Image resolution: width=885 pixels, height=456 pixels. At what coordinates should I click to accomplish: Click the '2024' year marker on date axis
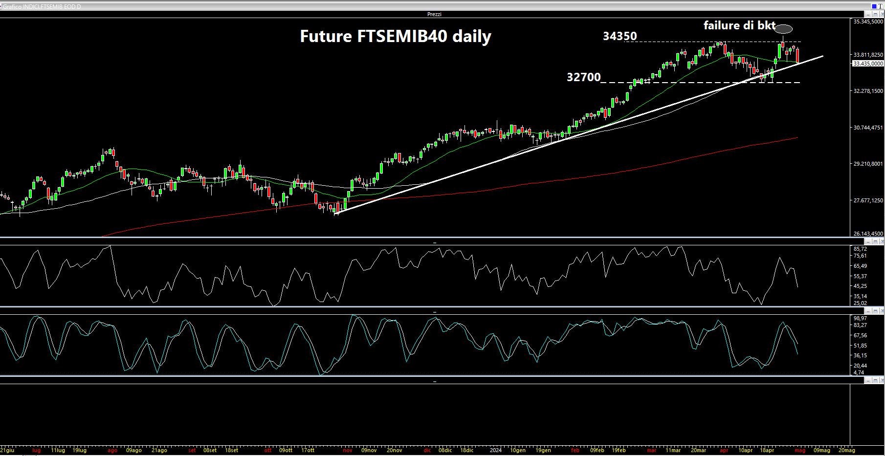[x=496, y=450]
